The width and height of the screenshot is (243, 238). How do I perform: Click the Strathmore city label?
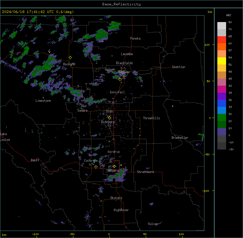pyautogui.click(x=145, y=172)
